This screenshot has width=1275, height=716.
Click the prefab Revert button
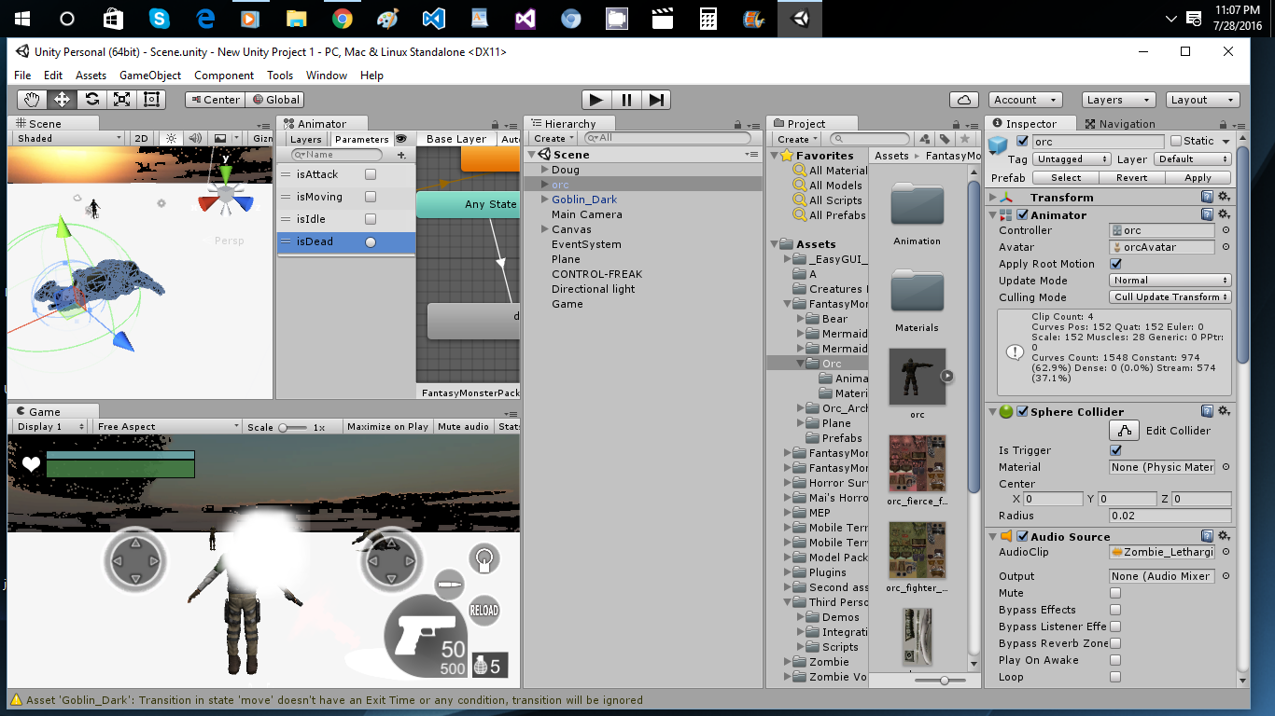click(1131, 177)
